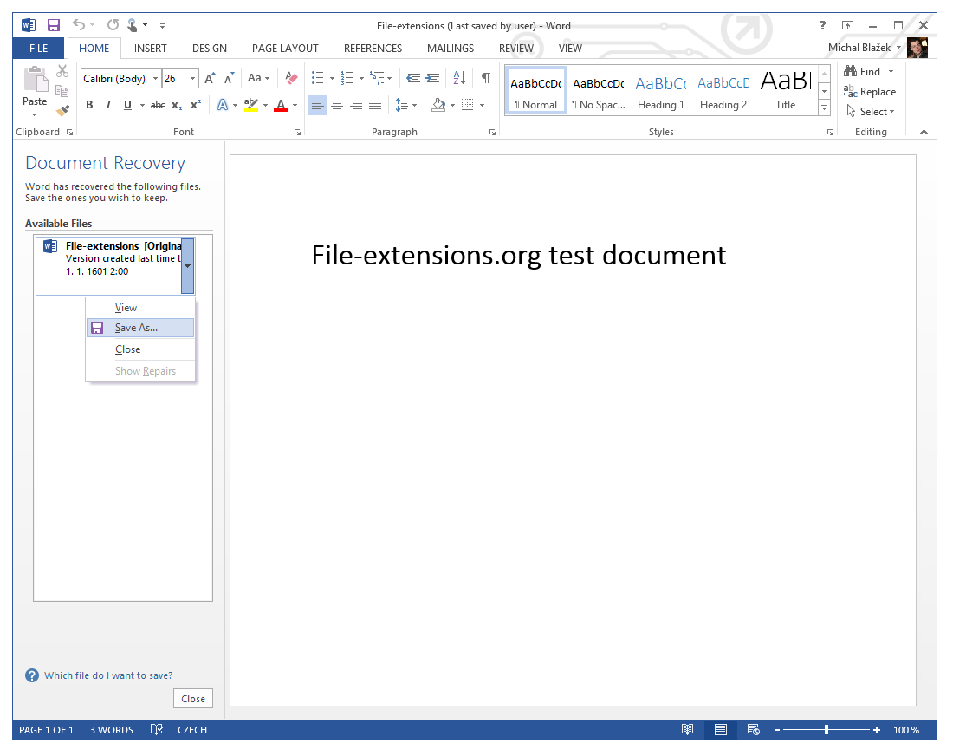
Task: Sort the selected text alphabetically
Action: (x=459, y=78)
